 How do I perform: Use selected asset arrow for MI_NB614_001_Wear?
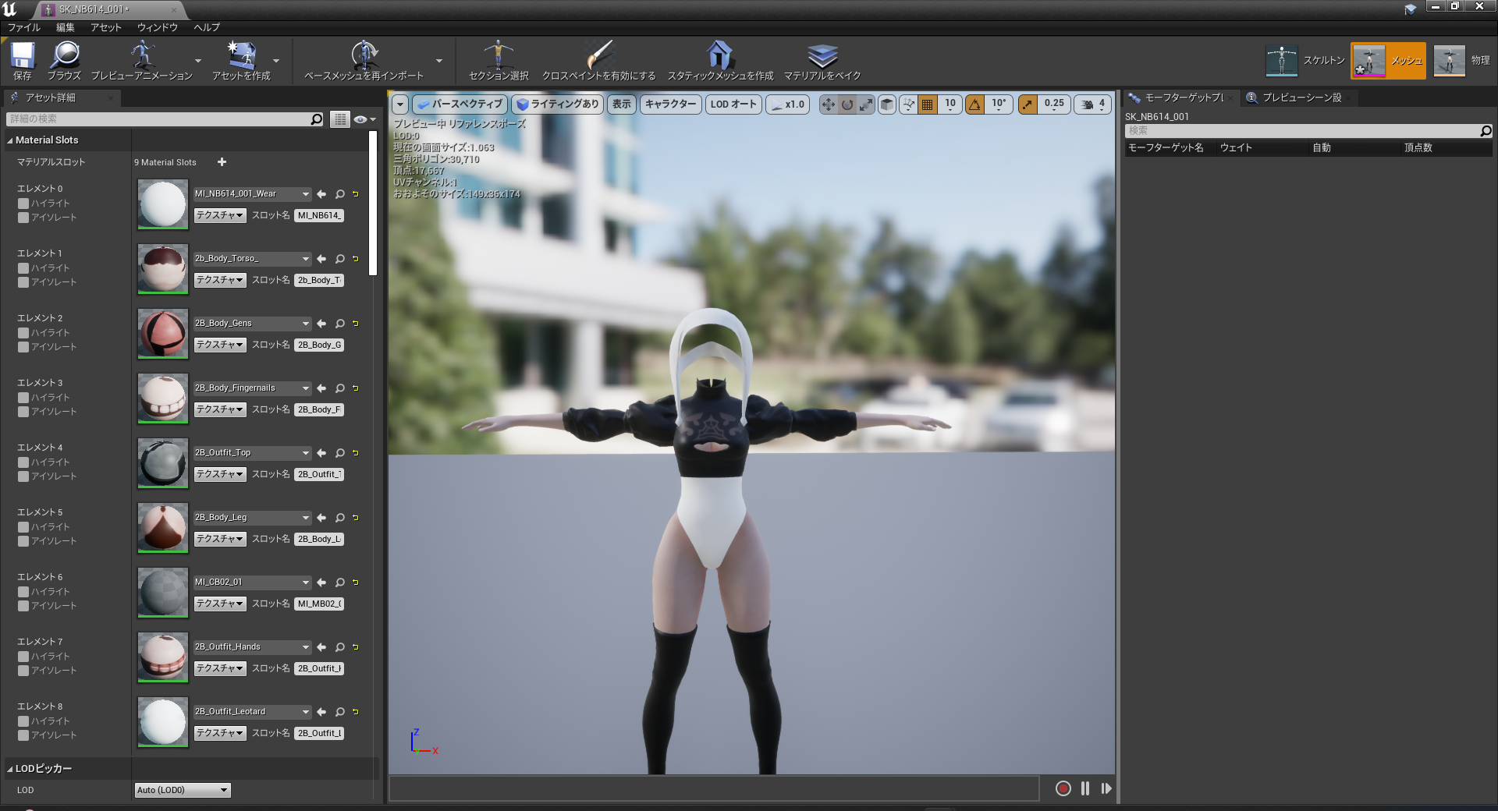coord(321,194)
